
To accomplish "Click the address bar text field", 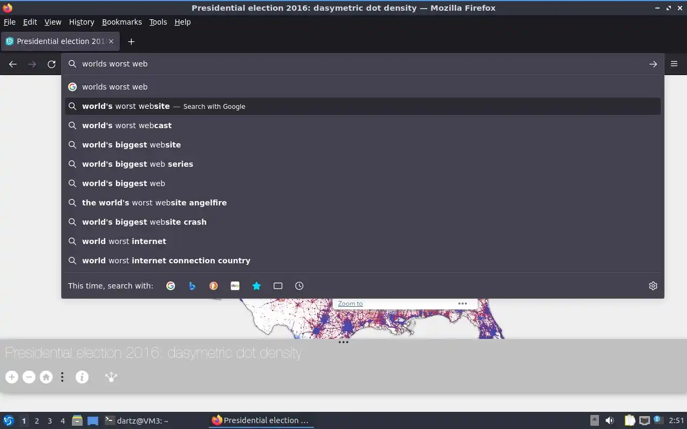I will point(362,64).
